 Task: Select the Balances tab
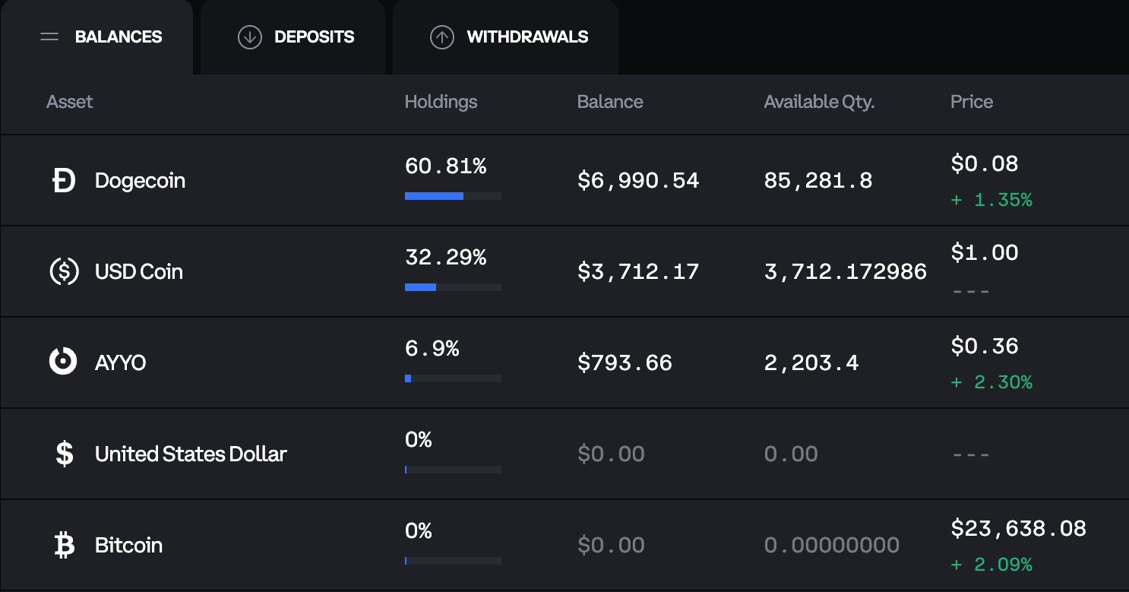118,37
